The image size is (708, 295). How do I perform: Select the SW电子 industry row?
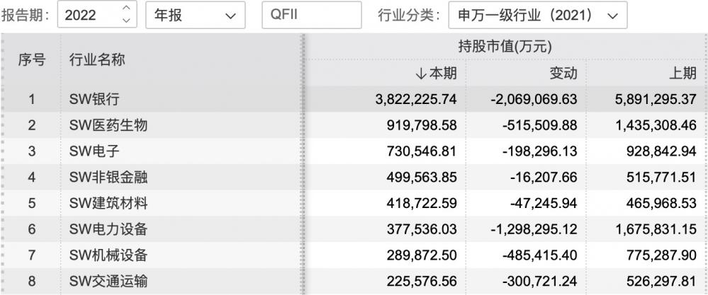[354, 151]
